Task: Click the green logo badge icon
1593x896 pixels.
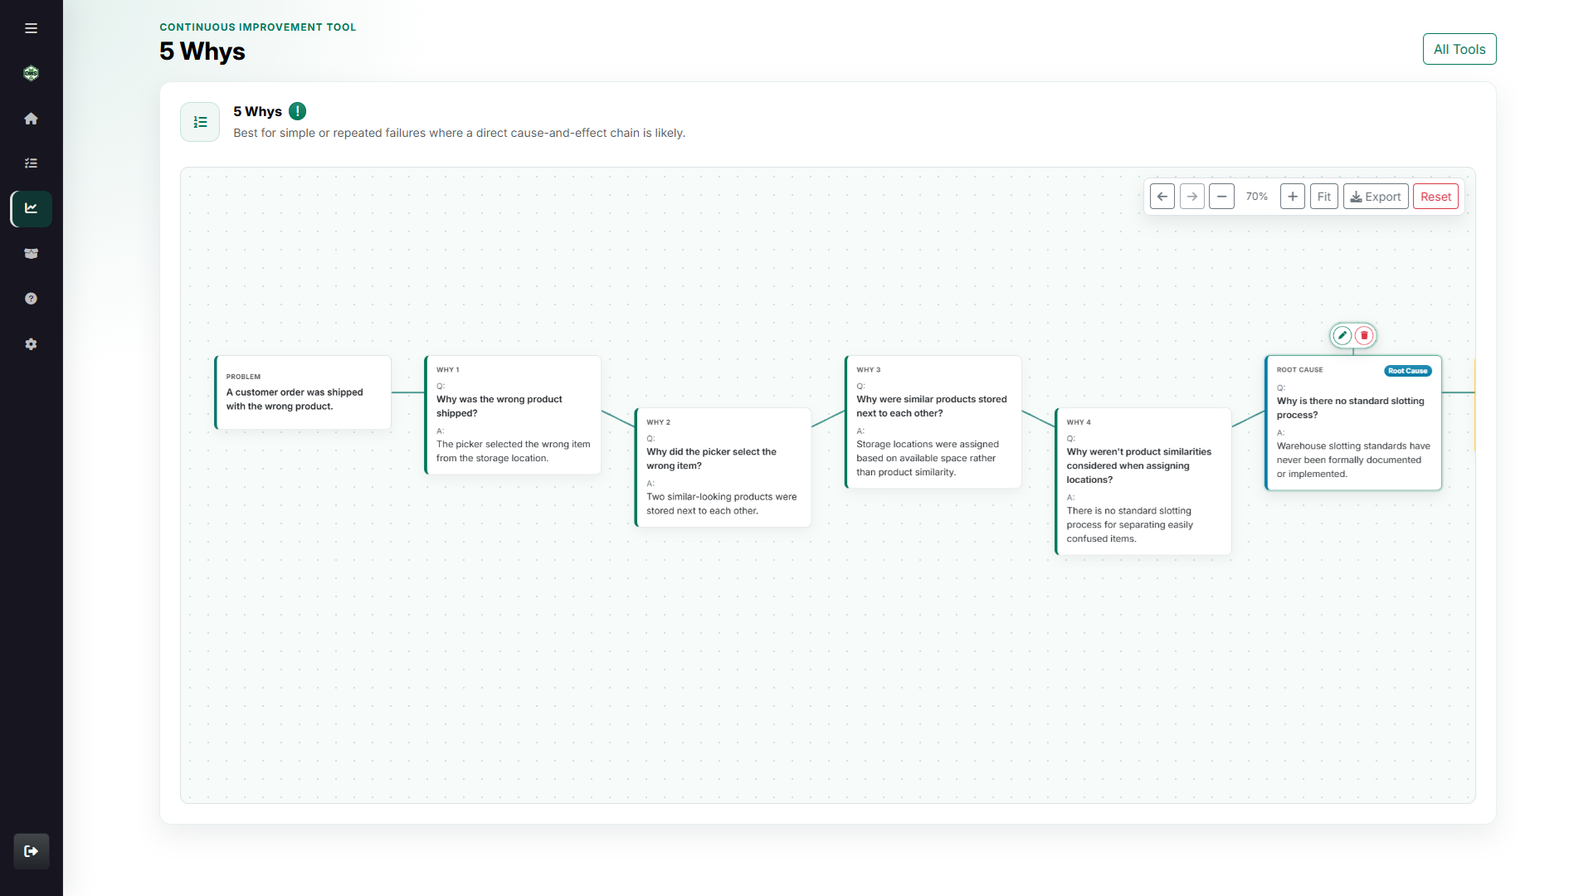Action: [31, 73]
